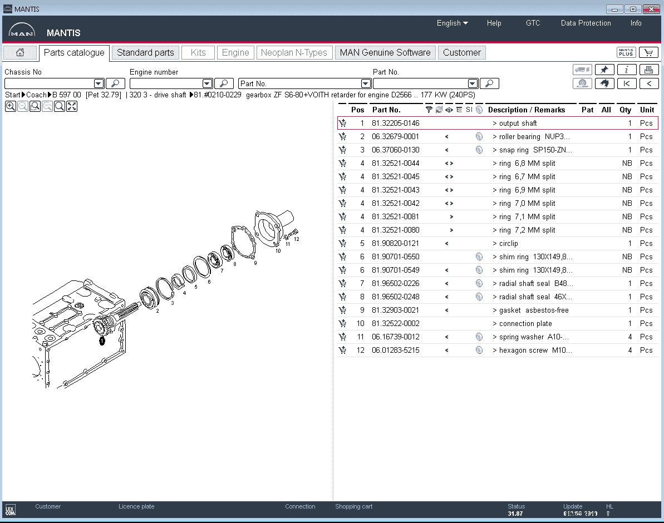Click the Coach breadcrumb link
Viewport: 664px width, 523px height.
(x=36, y=95)
